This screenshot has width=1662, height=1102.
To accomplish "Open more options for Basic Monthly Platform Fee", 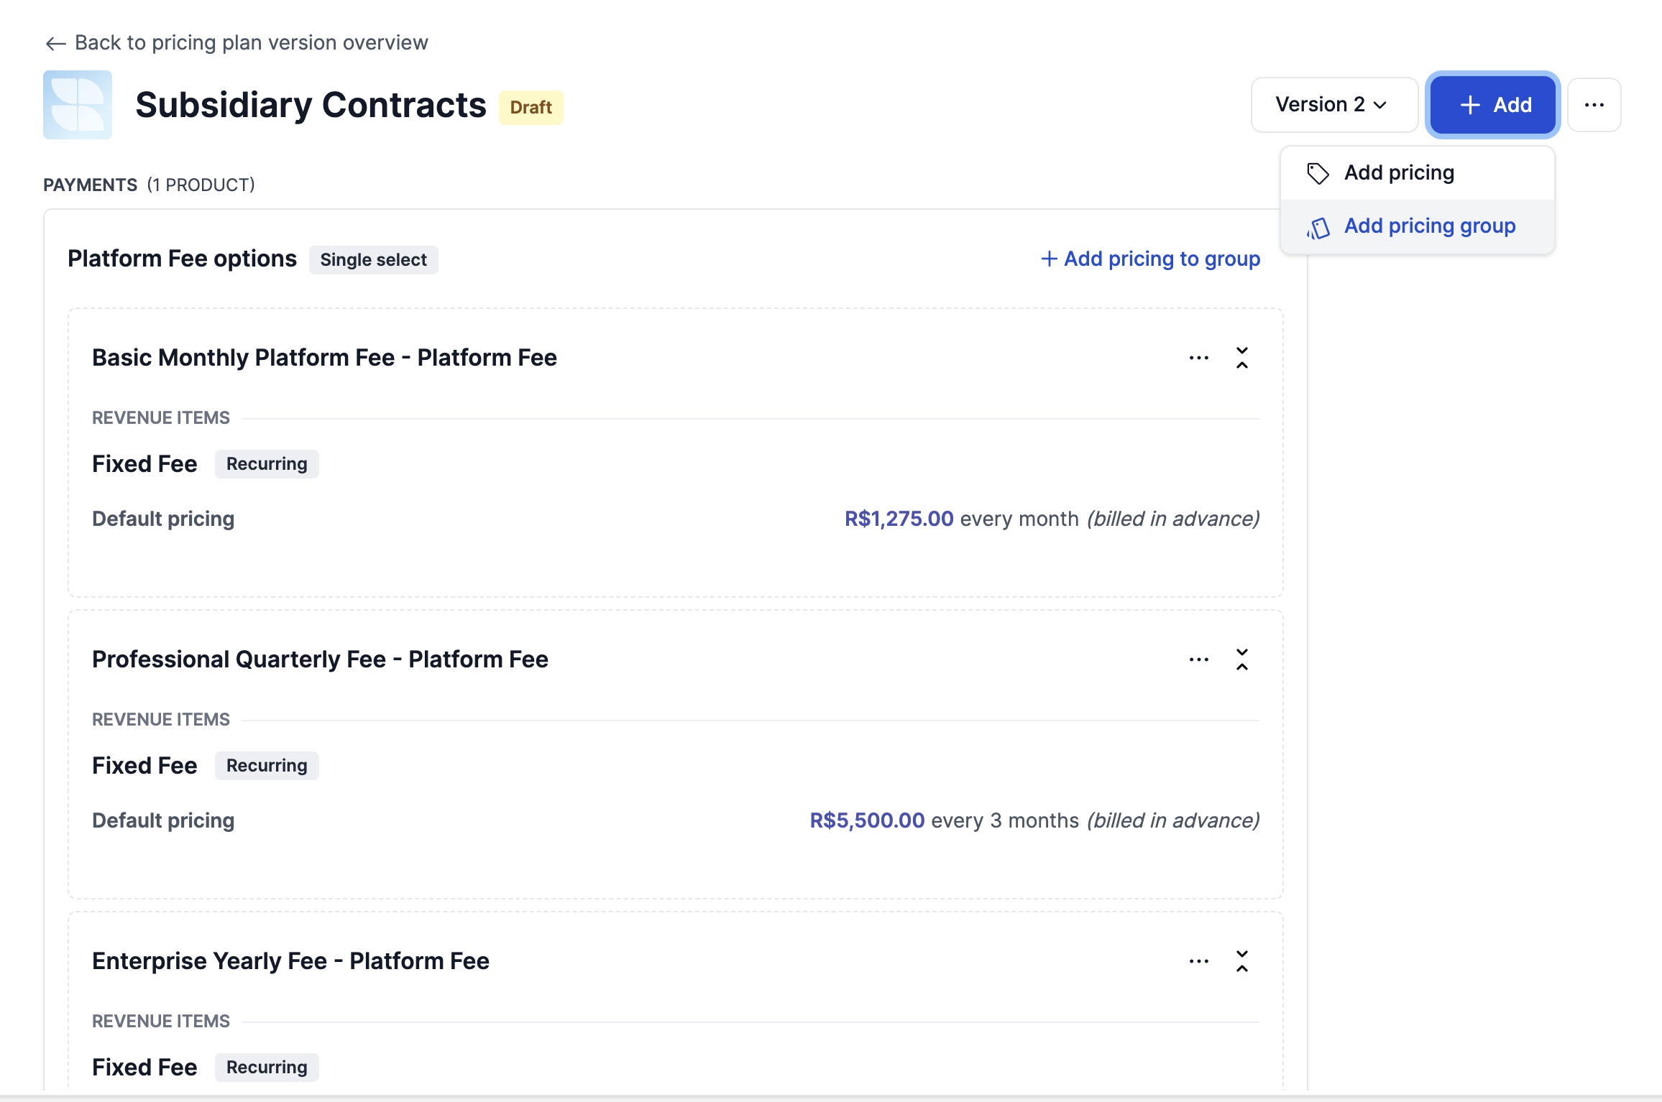I will (1198, 358).
